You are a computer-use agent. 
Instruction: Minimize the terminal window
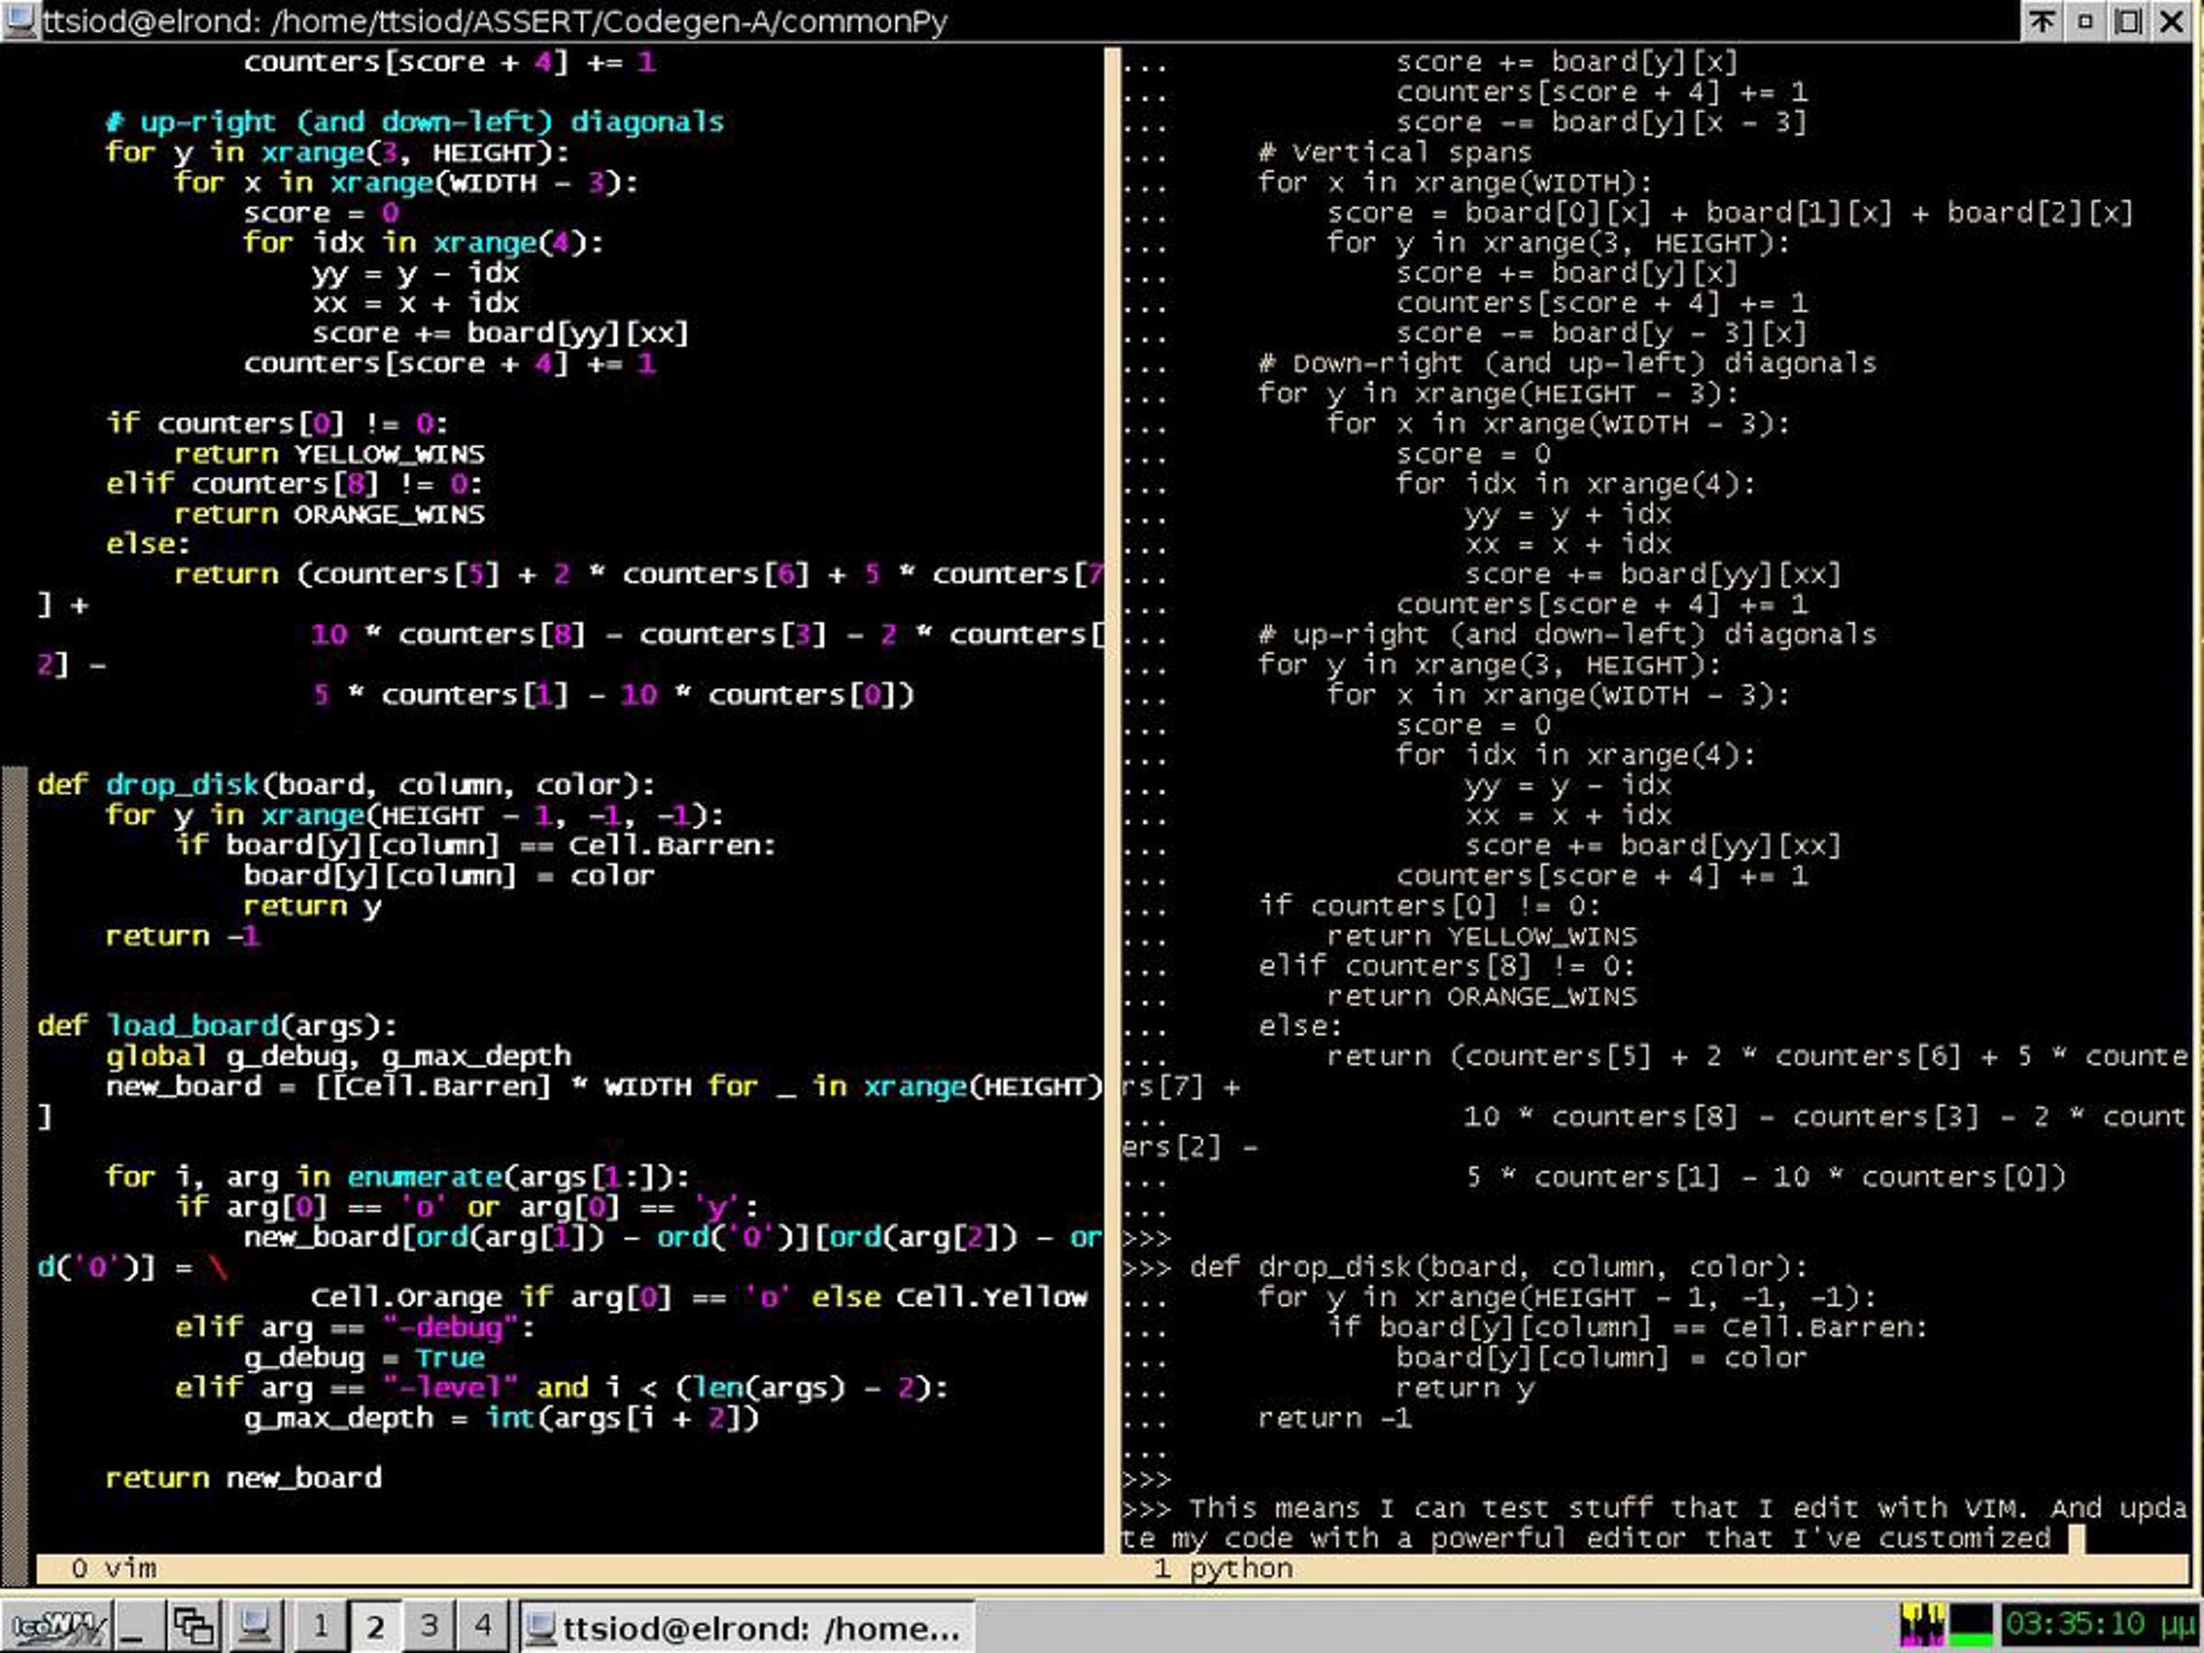2086,21
